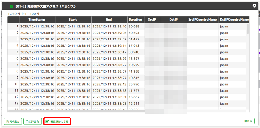Select the Duration cell 15.667
Viewport: 260px width, 128px height.
tap(136, 97)
